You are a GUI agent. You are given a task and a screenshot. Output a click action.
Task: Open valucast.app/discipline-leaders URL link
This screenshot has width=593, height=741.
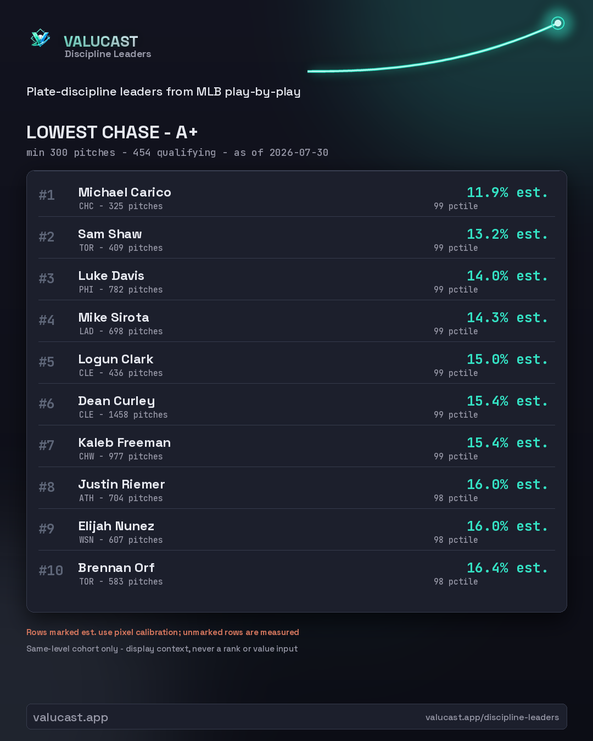point(492,717)
